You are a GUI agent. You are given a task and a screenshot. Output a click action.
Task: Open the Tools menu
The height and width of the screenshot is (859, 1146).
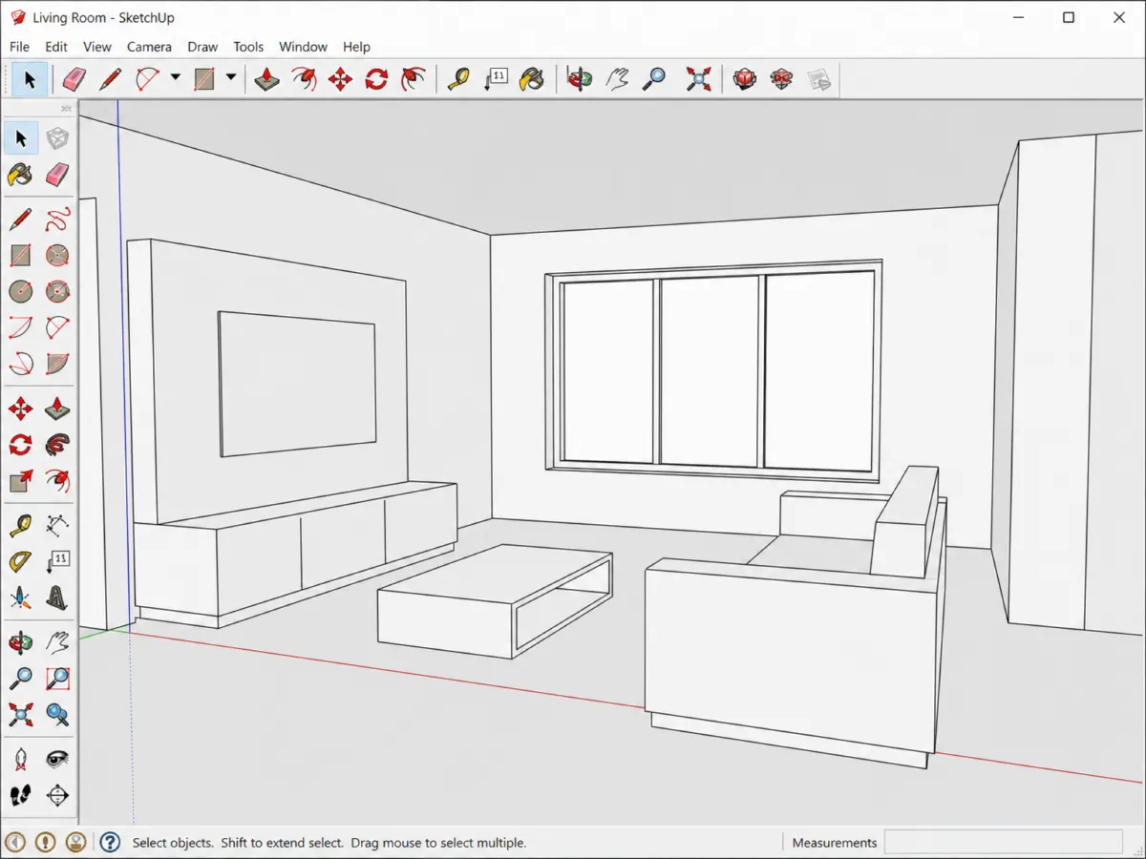(248, 47)
